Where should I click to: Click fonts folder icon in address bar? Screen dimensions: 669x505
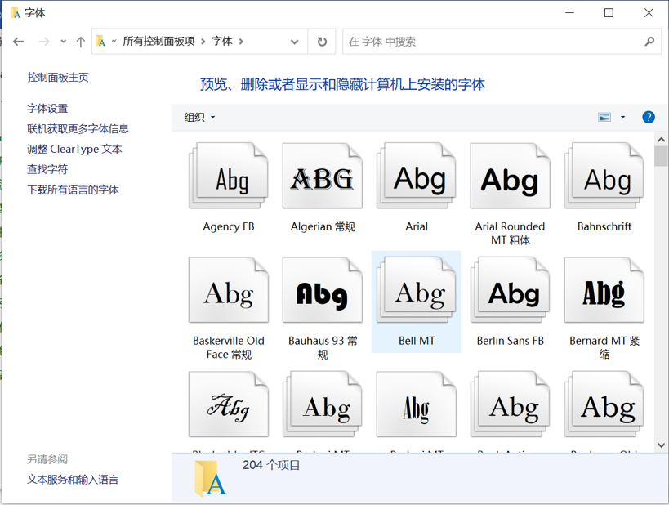coord(100,42)
